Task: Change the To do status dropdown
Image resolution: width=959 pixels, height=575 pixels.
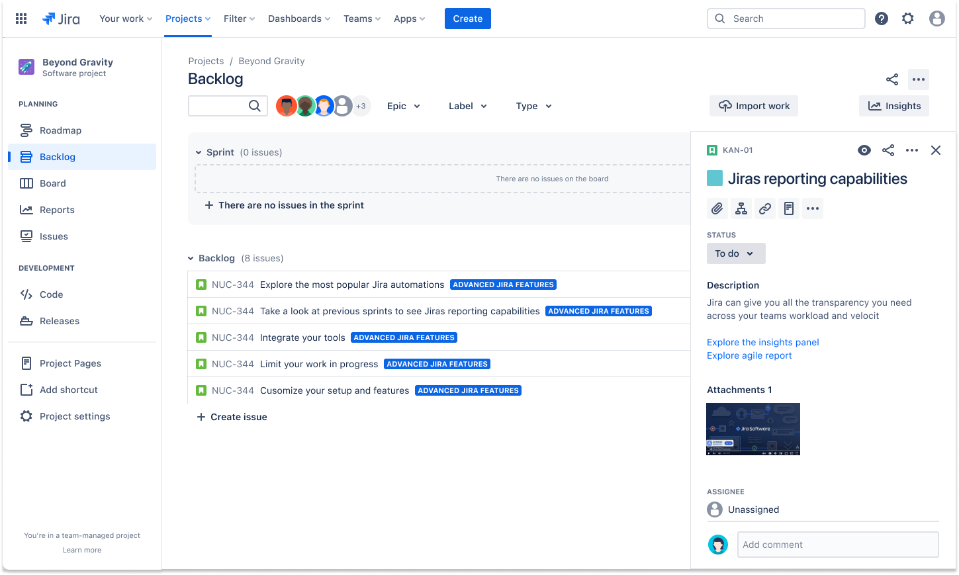Action: pos(736,253)
